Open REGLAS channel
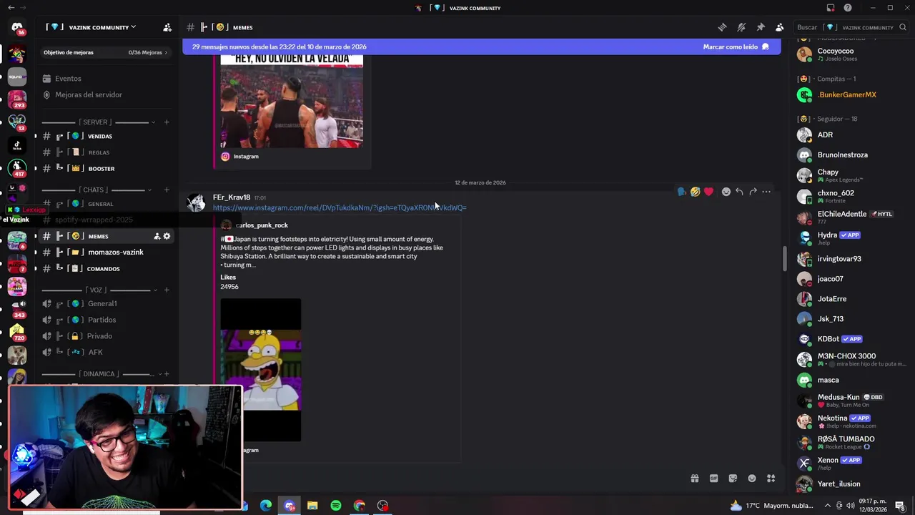 pos(106,152)
